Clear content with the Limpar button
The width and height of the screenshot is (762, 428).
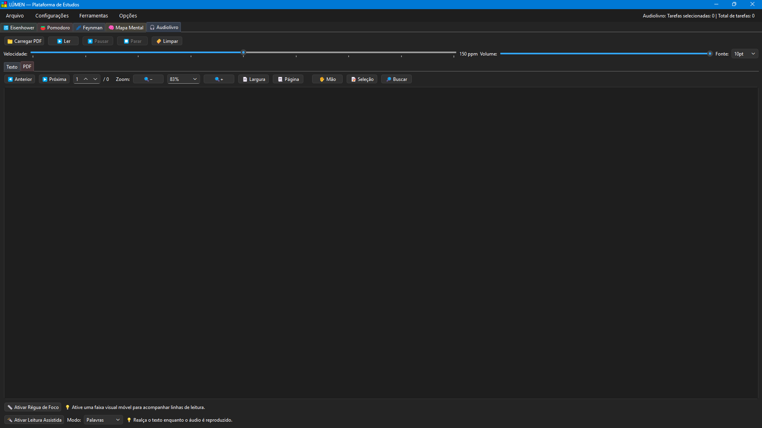167,41
